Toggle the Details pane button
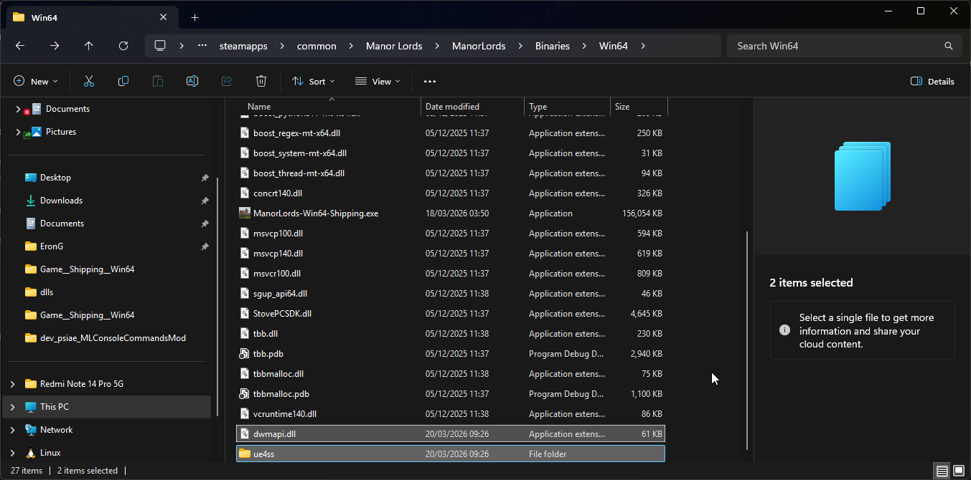 [x=932, y=82]
